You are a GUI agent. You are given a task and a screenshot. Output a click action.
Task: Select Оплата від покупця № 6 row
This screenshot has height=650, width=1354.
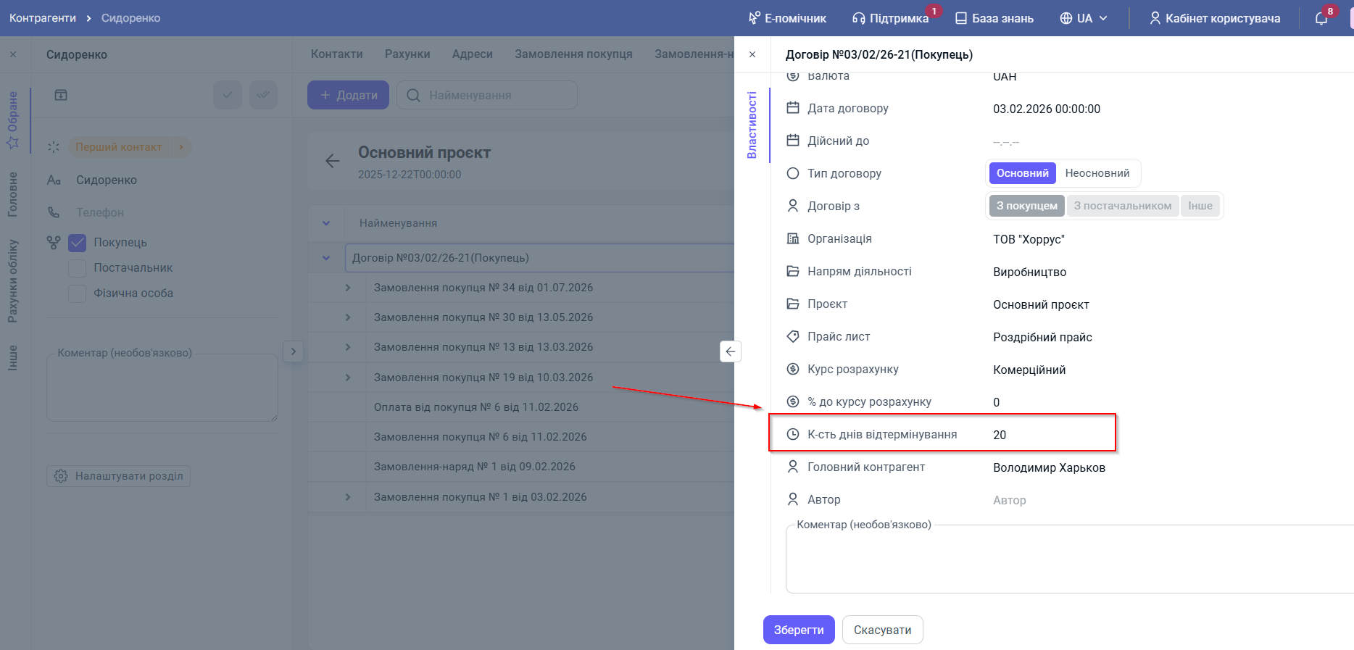(521, 407)
